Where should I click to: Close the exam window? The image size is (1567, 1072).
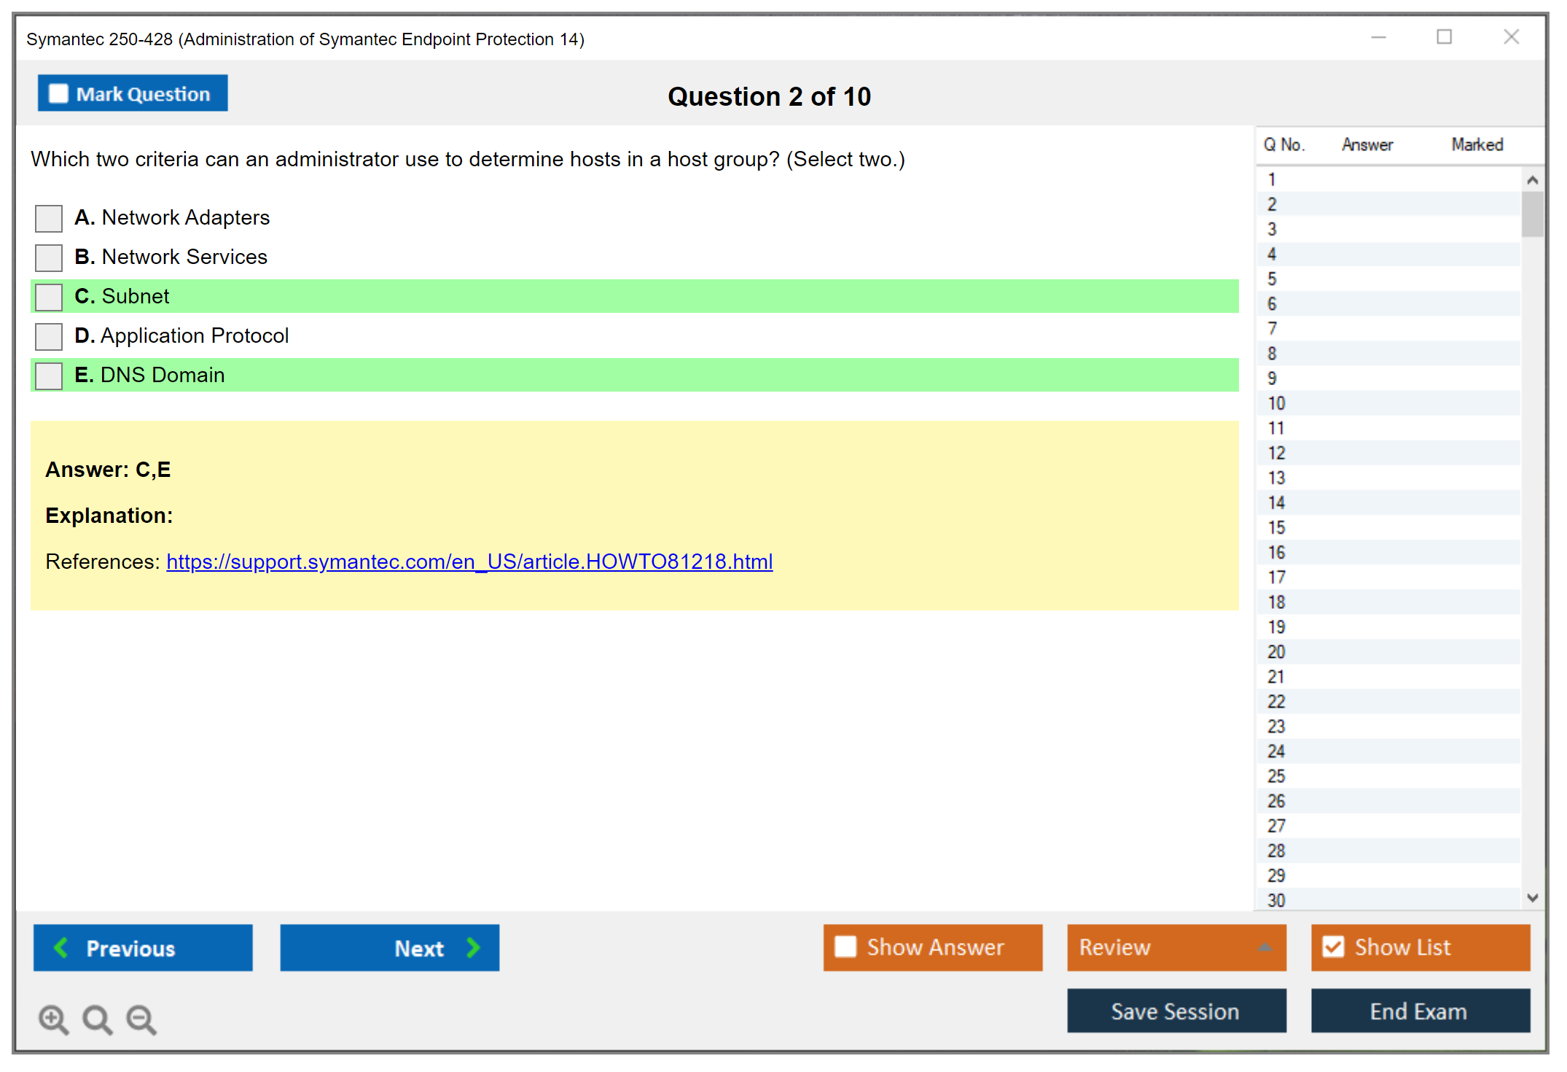[1511, 37]
